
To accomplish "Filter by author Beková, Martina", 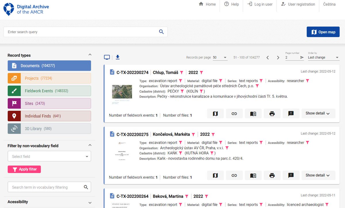I will pyautogui.click(x=187, y=197).
